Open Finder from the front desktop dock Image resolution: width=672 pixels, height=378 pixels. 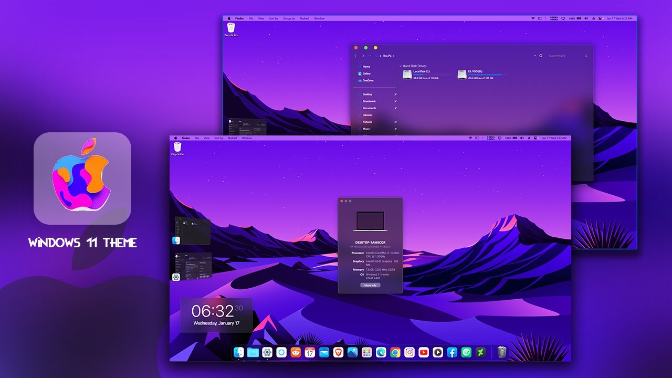point(239,352)
